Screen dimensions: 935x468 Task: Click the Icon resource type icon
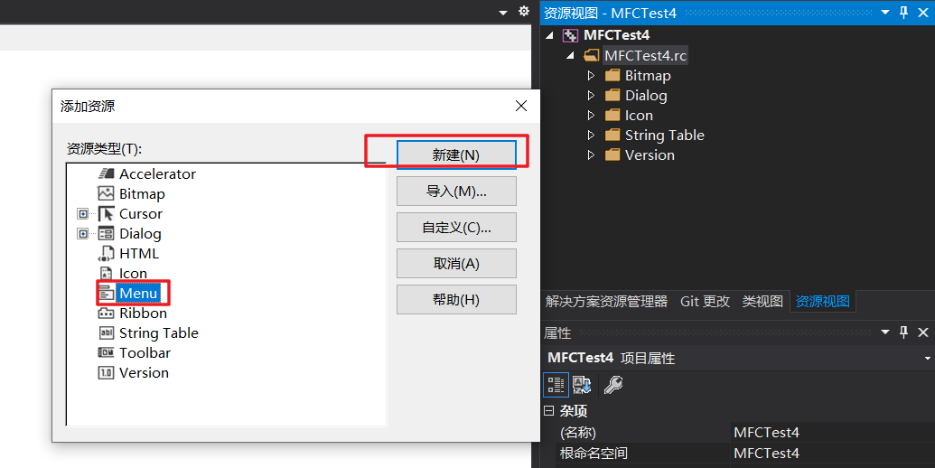(x=106, y=273)
